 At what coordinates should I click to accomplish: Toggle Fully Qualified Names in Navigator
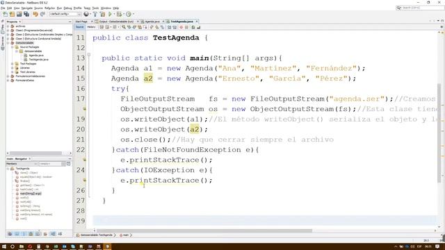(x=45, y=234)
